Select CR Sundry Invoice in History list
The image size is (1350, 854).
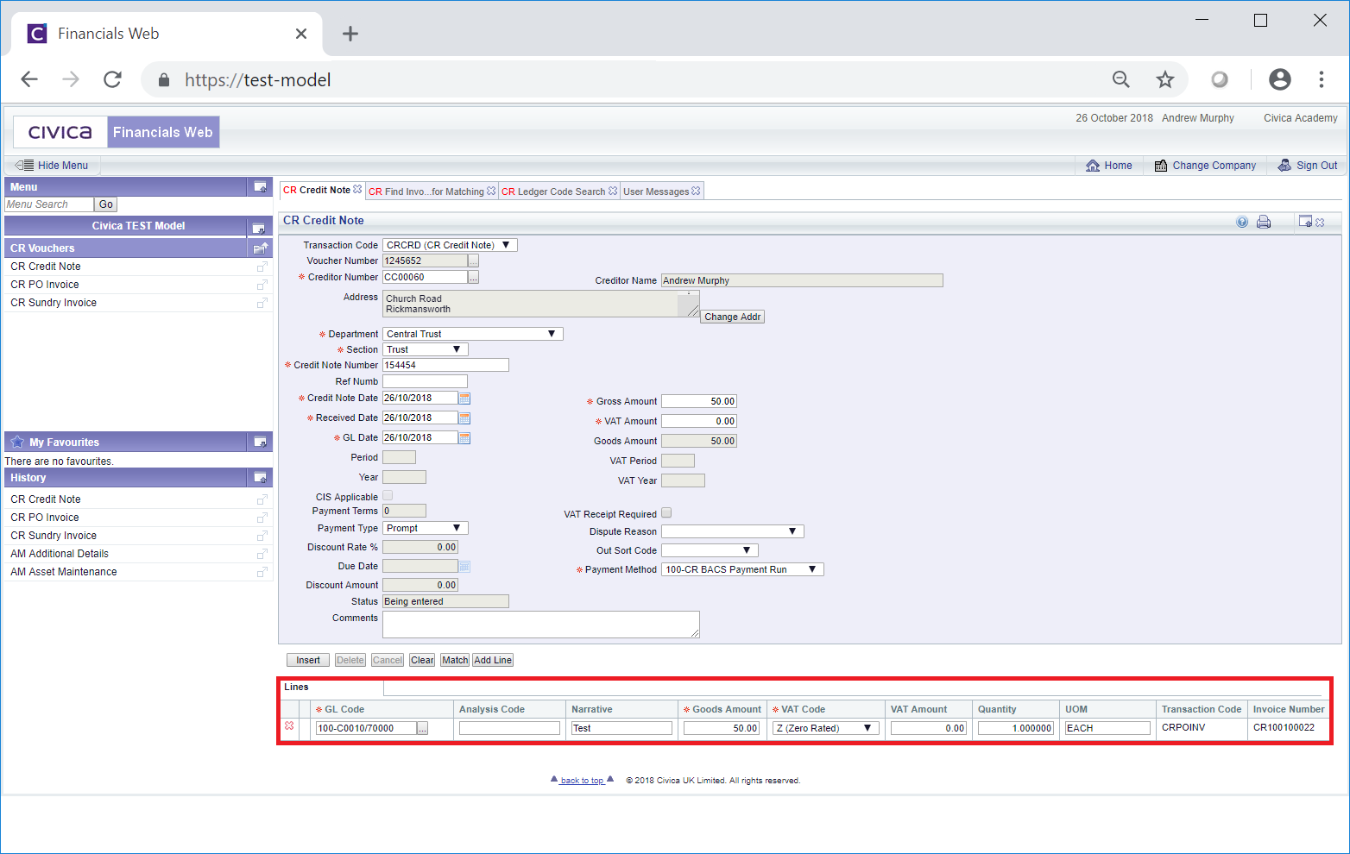(x=54, y=536)
